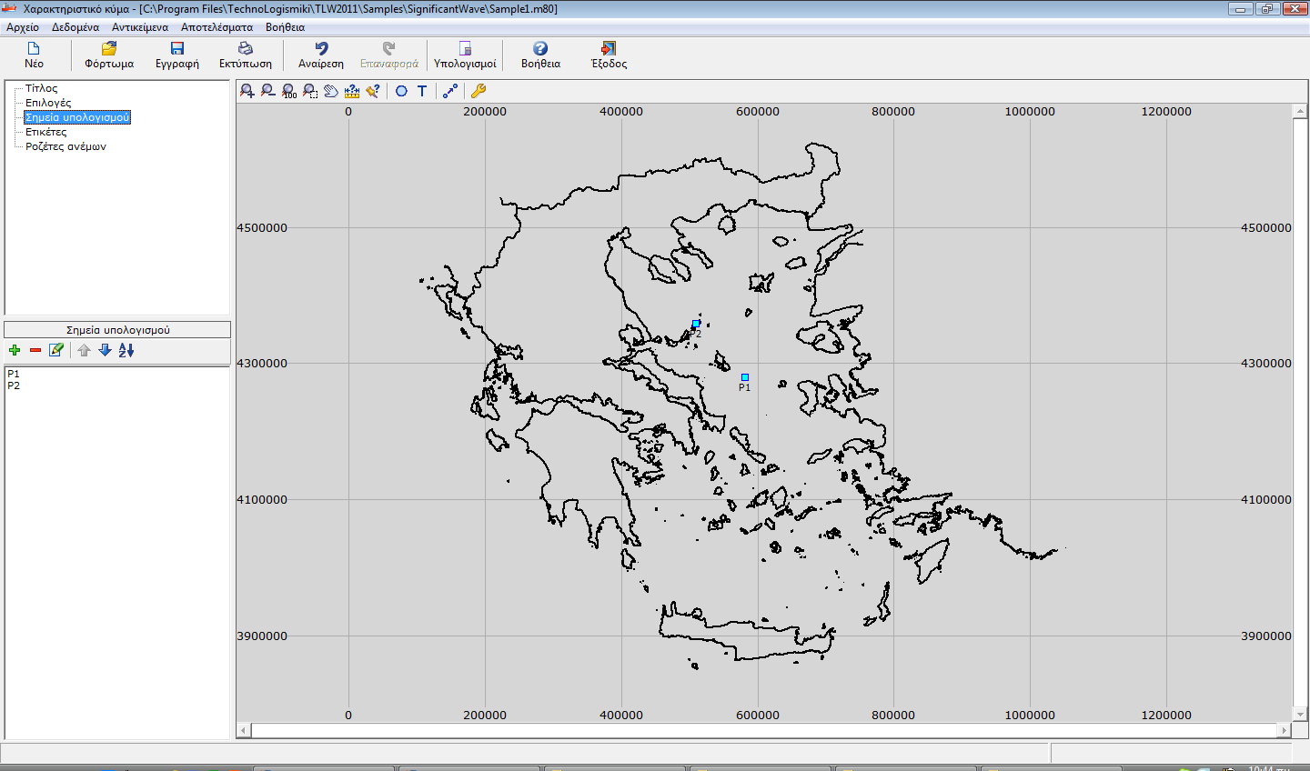Open help via the Βοήθεια toolbar icon
Viewport: 1310px width, 771px height.
[x=540, y=48]
